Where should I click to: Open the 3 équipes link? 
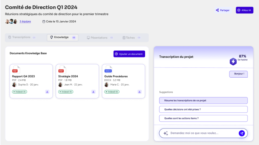click(25, 21)
